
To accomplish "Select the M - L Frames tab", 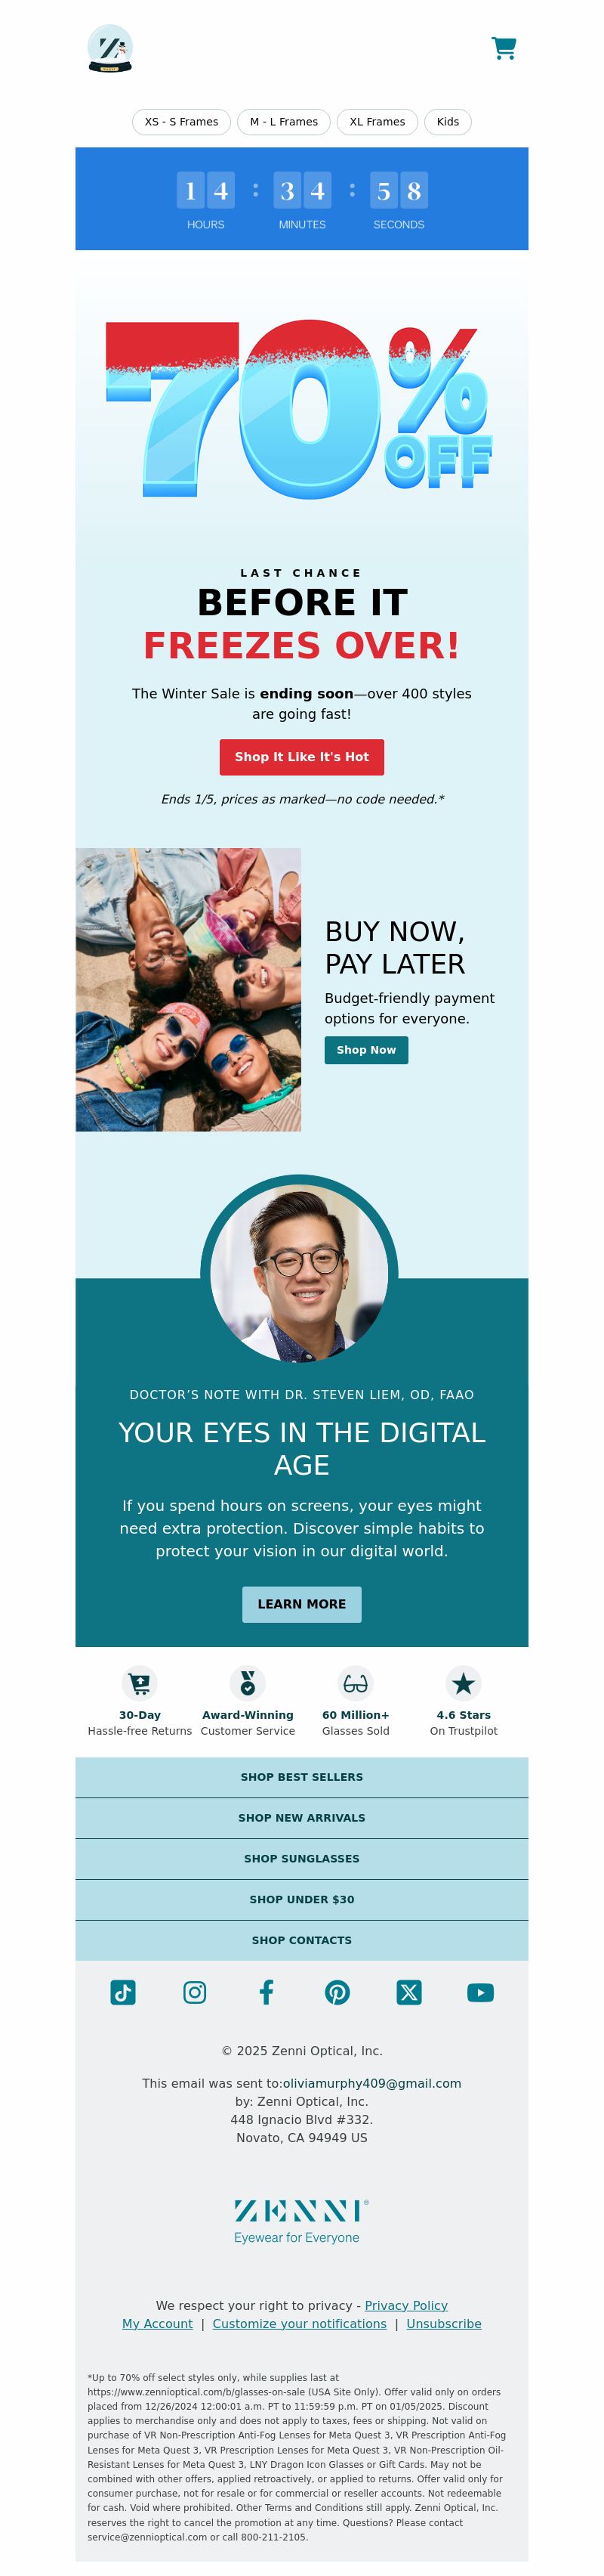I will coord(284,122).
